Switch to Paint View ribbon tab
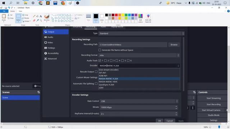This screenshot has height=129, width=230. [20, 11]
